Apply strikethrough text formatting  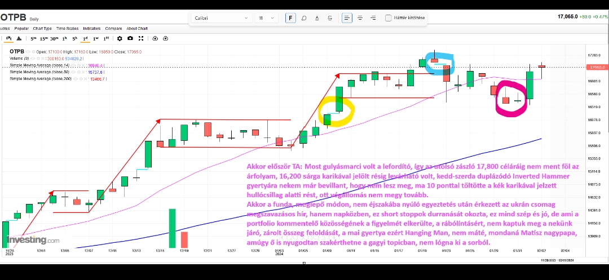[x=330, y=18]
